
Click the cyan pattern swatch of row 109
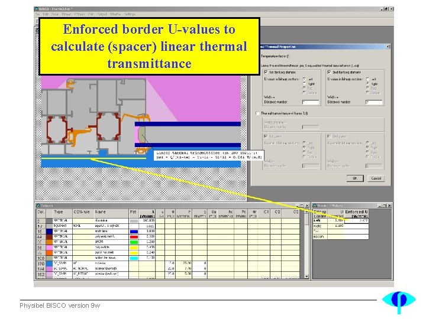tap(134, 258)
